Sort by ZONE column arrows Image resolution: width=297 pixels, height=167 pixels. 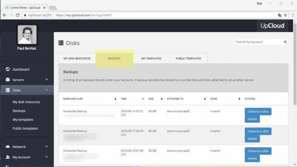click(239, 99)
